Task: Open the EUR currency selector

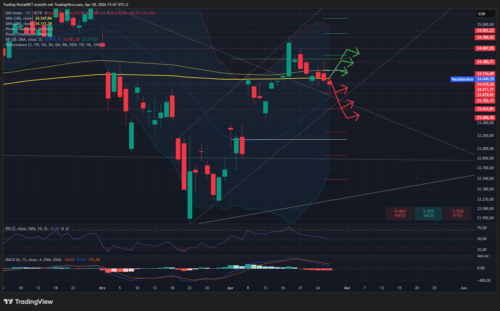Action: (485, 14)
